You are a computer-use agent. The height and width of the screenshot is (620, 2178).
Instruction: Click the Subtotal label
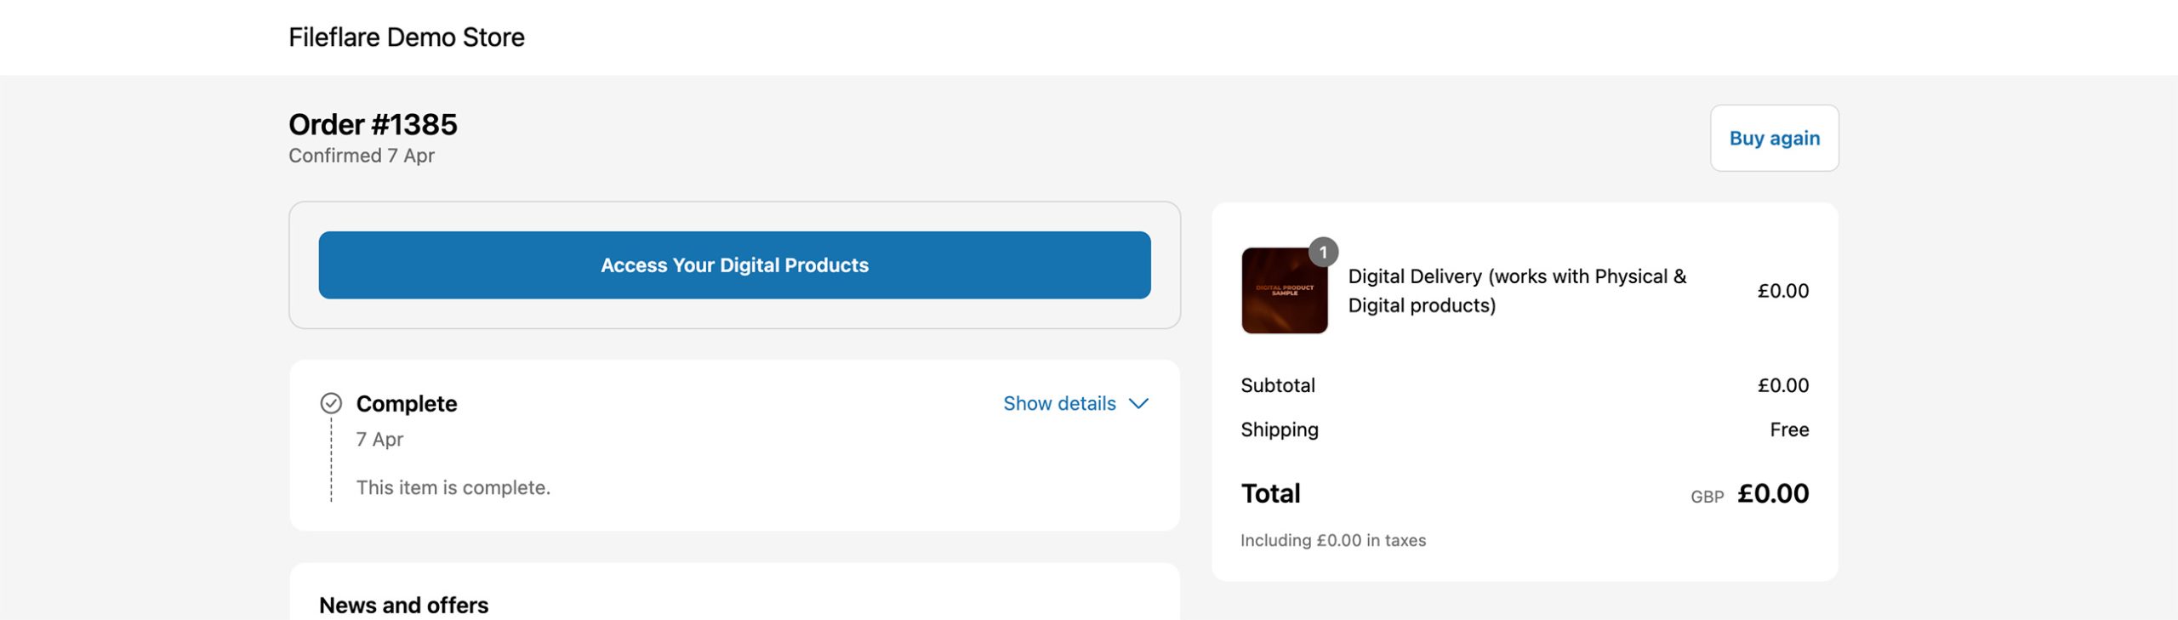click(x=1277, y=385)
